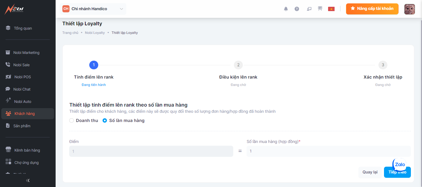
Task: Click the Vietnamese flag language icon
Action: [x=331, y=9]
